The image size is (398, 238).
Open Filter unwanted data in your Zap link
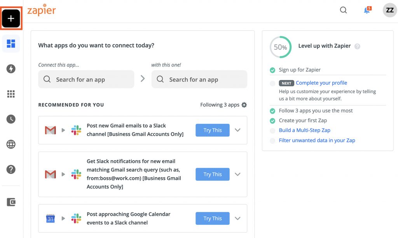(317, 140)
